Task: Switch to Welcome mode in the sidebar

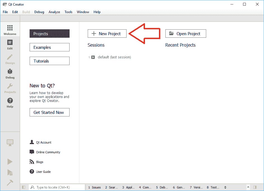Action: coord(10,30)
